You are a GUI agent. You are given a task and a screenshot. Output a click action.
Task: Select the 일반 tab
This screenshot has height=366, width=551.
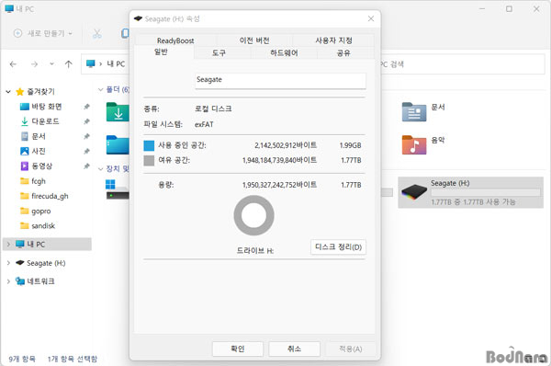point(161,52)
